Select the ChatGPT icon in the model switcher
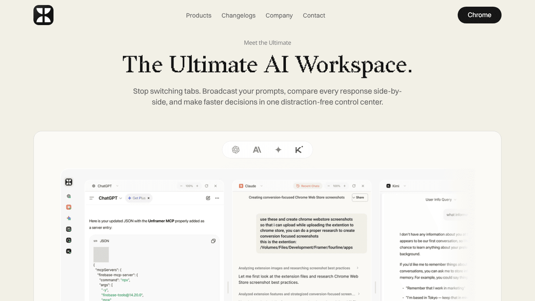The width and height of the screenshot is (535, 301). (236, 150)
